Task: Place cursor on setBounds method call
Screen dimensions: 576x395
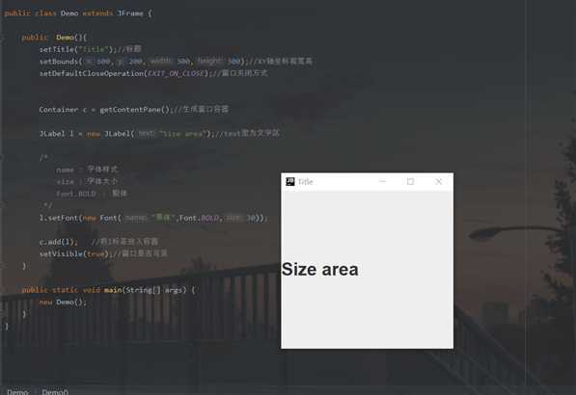Action: [59, 62]
